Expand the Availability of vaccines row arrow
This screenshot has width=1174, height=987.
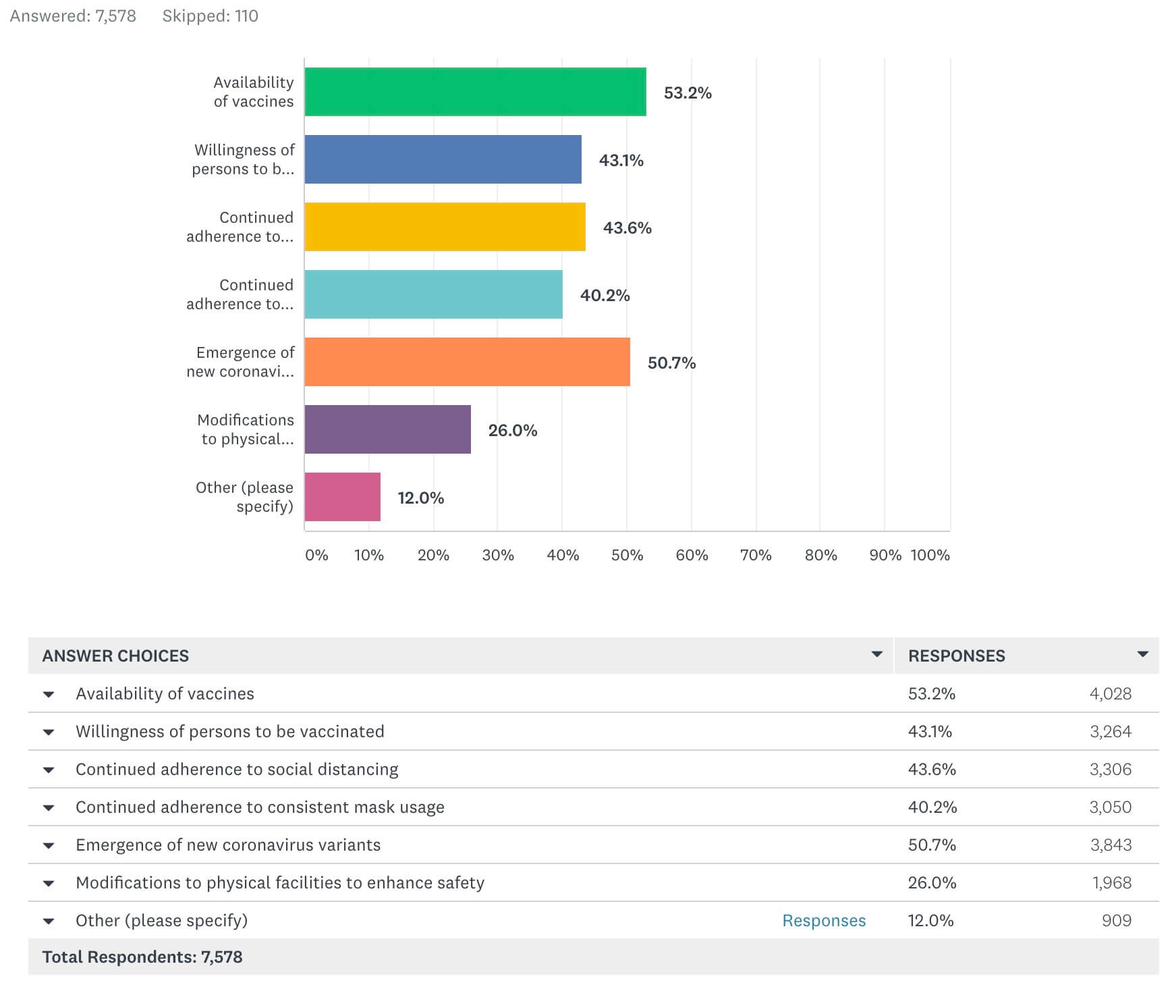[x=49, y=695]
